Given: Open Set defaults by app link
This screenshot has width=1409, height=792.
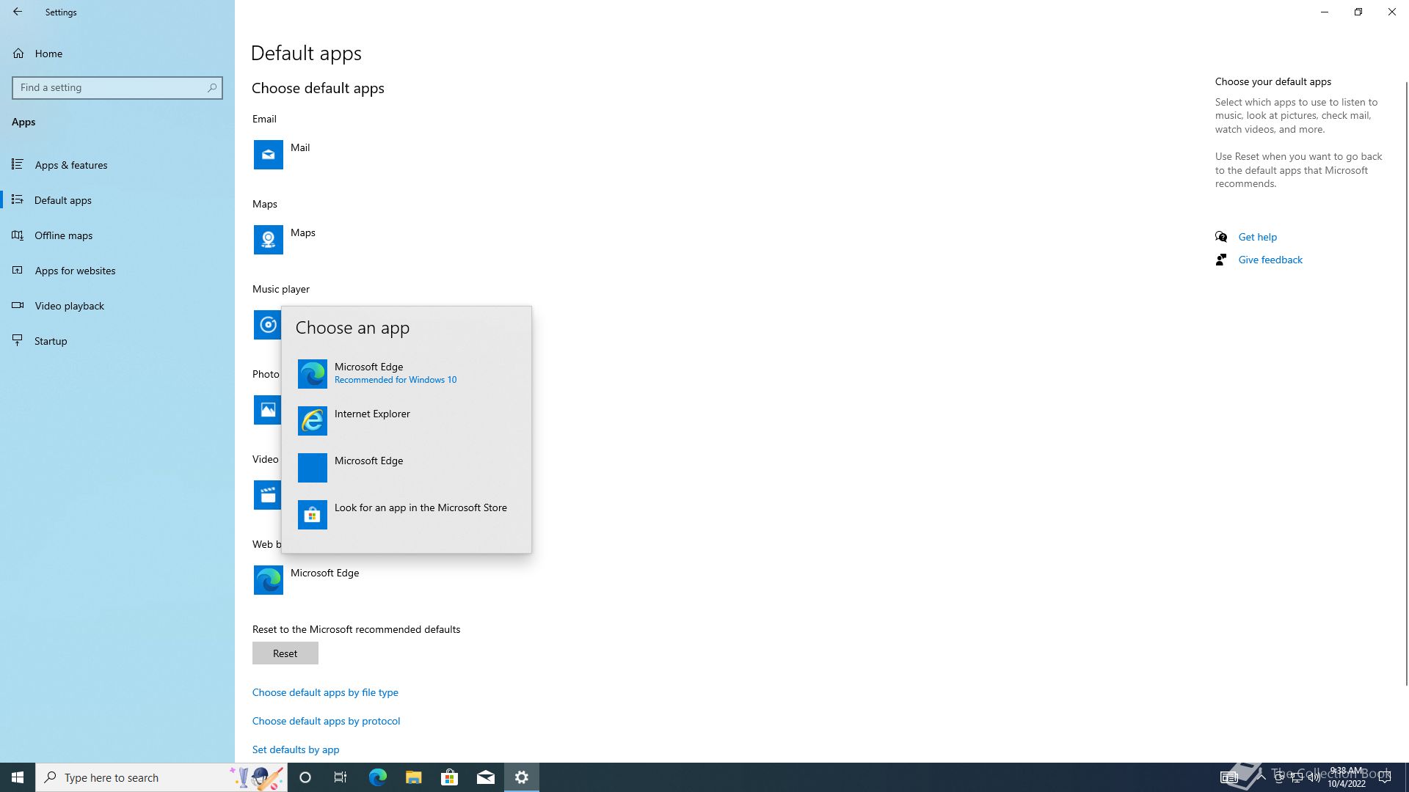Looking at the screenshot, I should click(296, 749).
